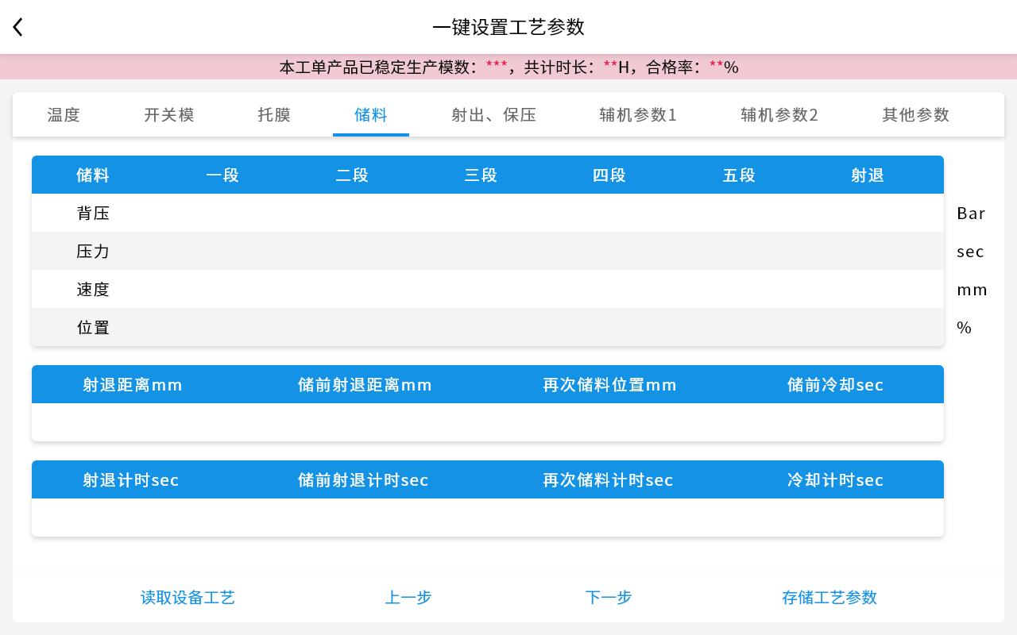The image size is (1017, 635).
Task: Click the % unit label beside 位置 row
Action: click(964, 327)
